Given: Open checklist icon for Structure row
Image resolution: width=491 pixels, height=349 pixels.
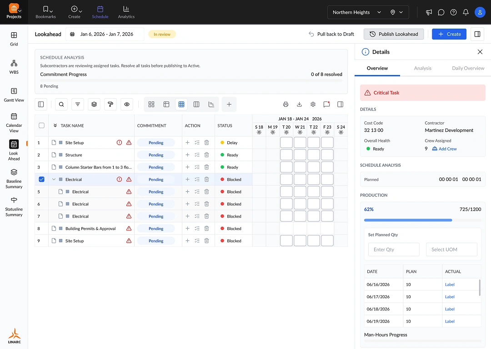Looking at the screenshot, I should (x=197, y=155).
